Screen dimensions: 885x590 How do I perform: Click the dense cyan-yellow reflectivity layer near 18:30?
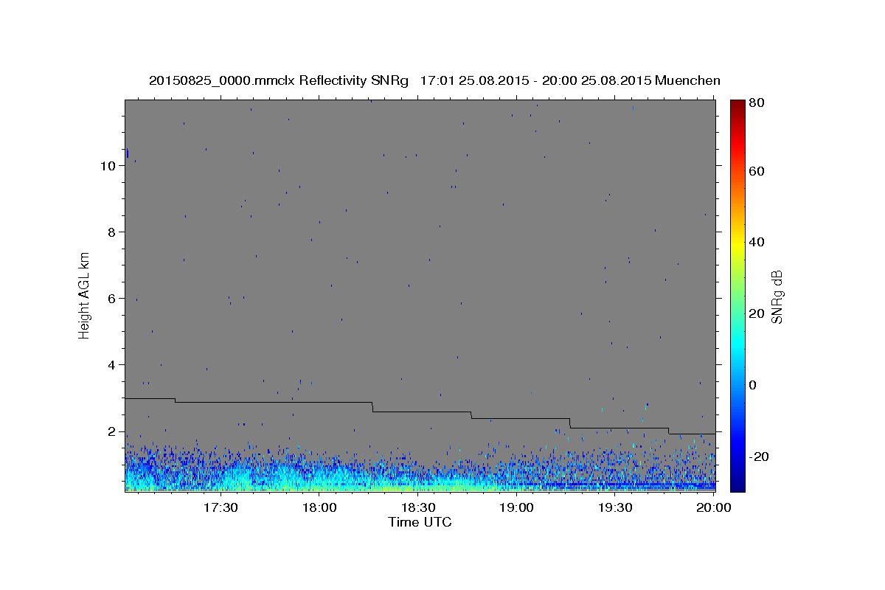click(x=417, y=484)
